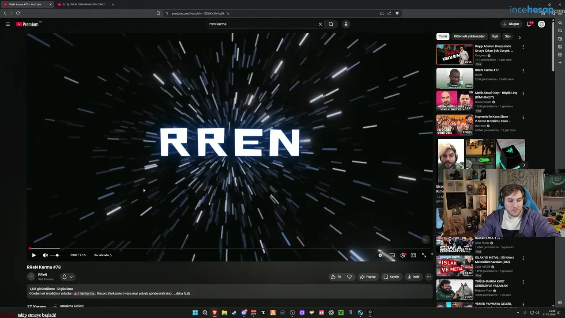Open the Brave Shields icon
Screen dimensions: 565x318
397,13
